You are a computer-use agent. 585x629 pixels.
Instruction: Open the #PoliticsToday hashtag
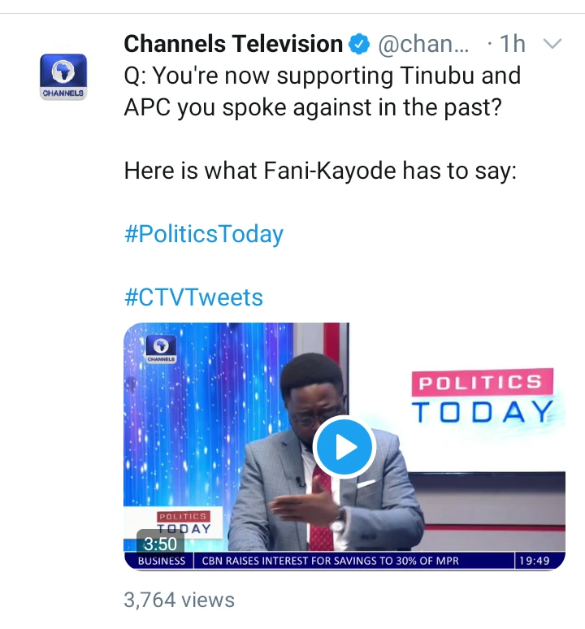(204, 235)
